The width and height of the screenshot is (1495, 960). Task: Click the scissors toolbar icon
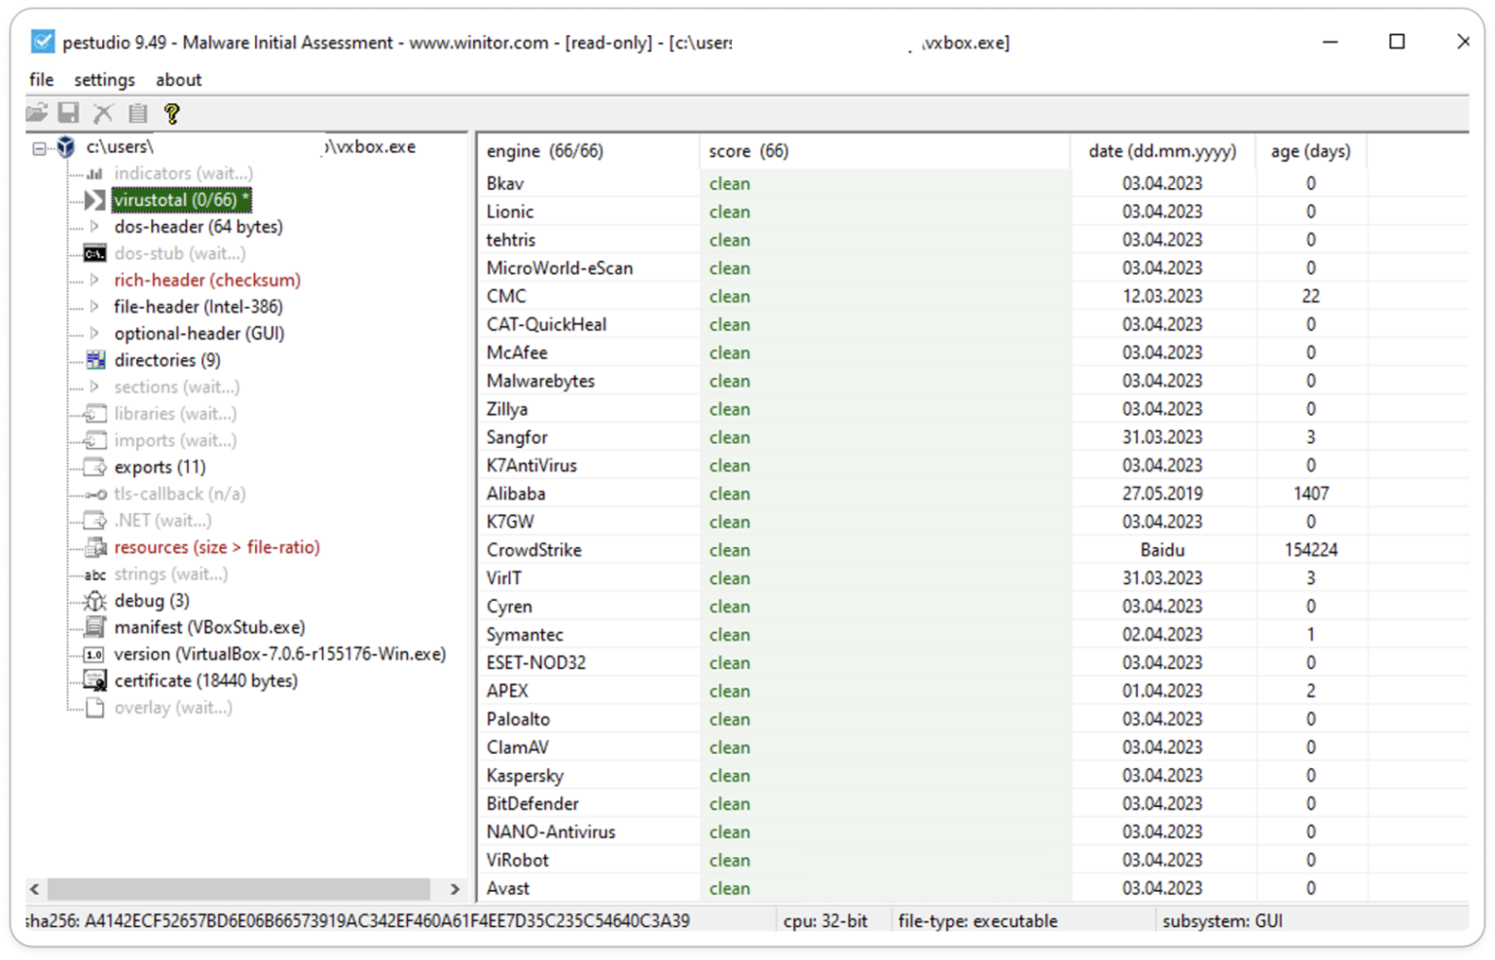pyautogui.click(x=102, y=113)
